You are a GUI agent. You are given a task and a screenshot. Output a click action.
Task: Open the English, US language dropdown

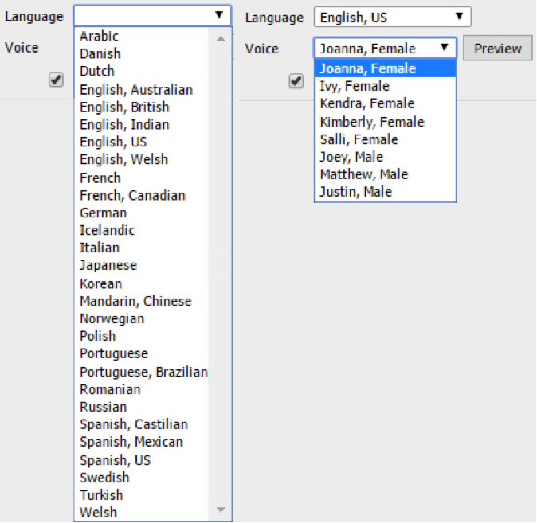392,17
